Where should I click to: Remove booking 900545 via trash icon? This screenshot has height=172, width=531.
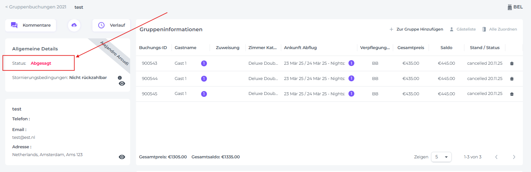512,94
